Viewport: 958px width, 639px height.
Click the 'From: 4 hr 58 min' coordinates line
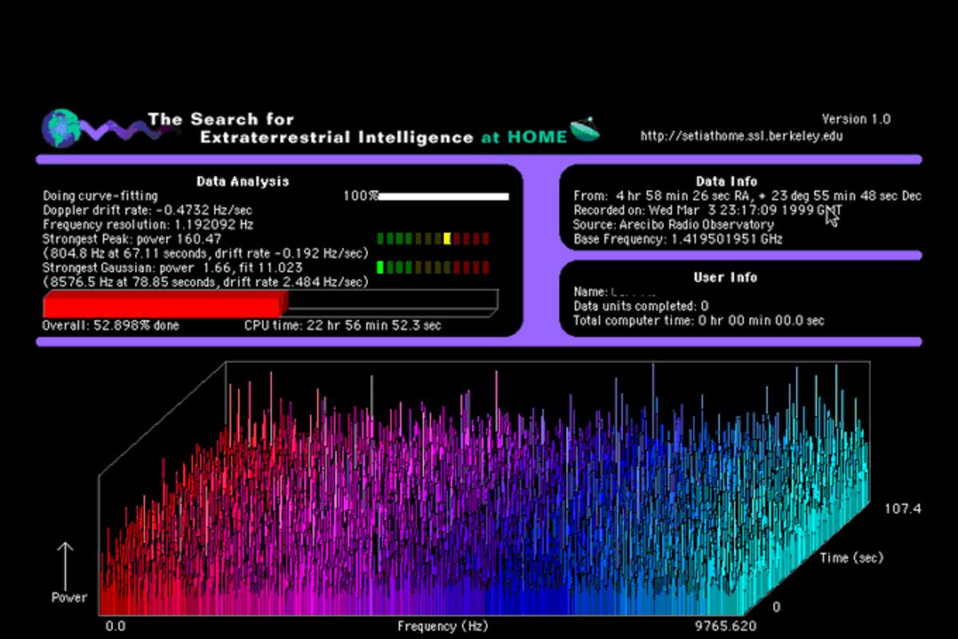[x=747, y=196]
